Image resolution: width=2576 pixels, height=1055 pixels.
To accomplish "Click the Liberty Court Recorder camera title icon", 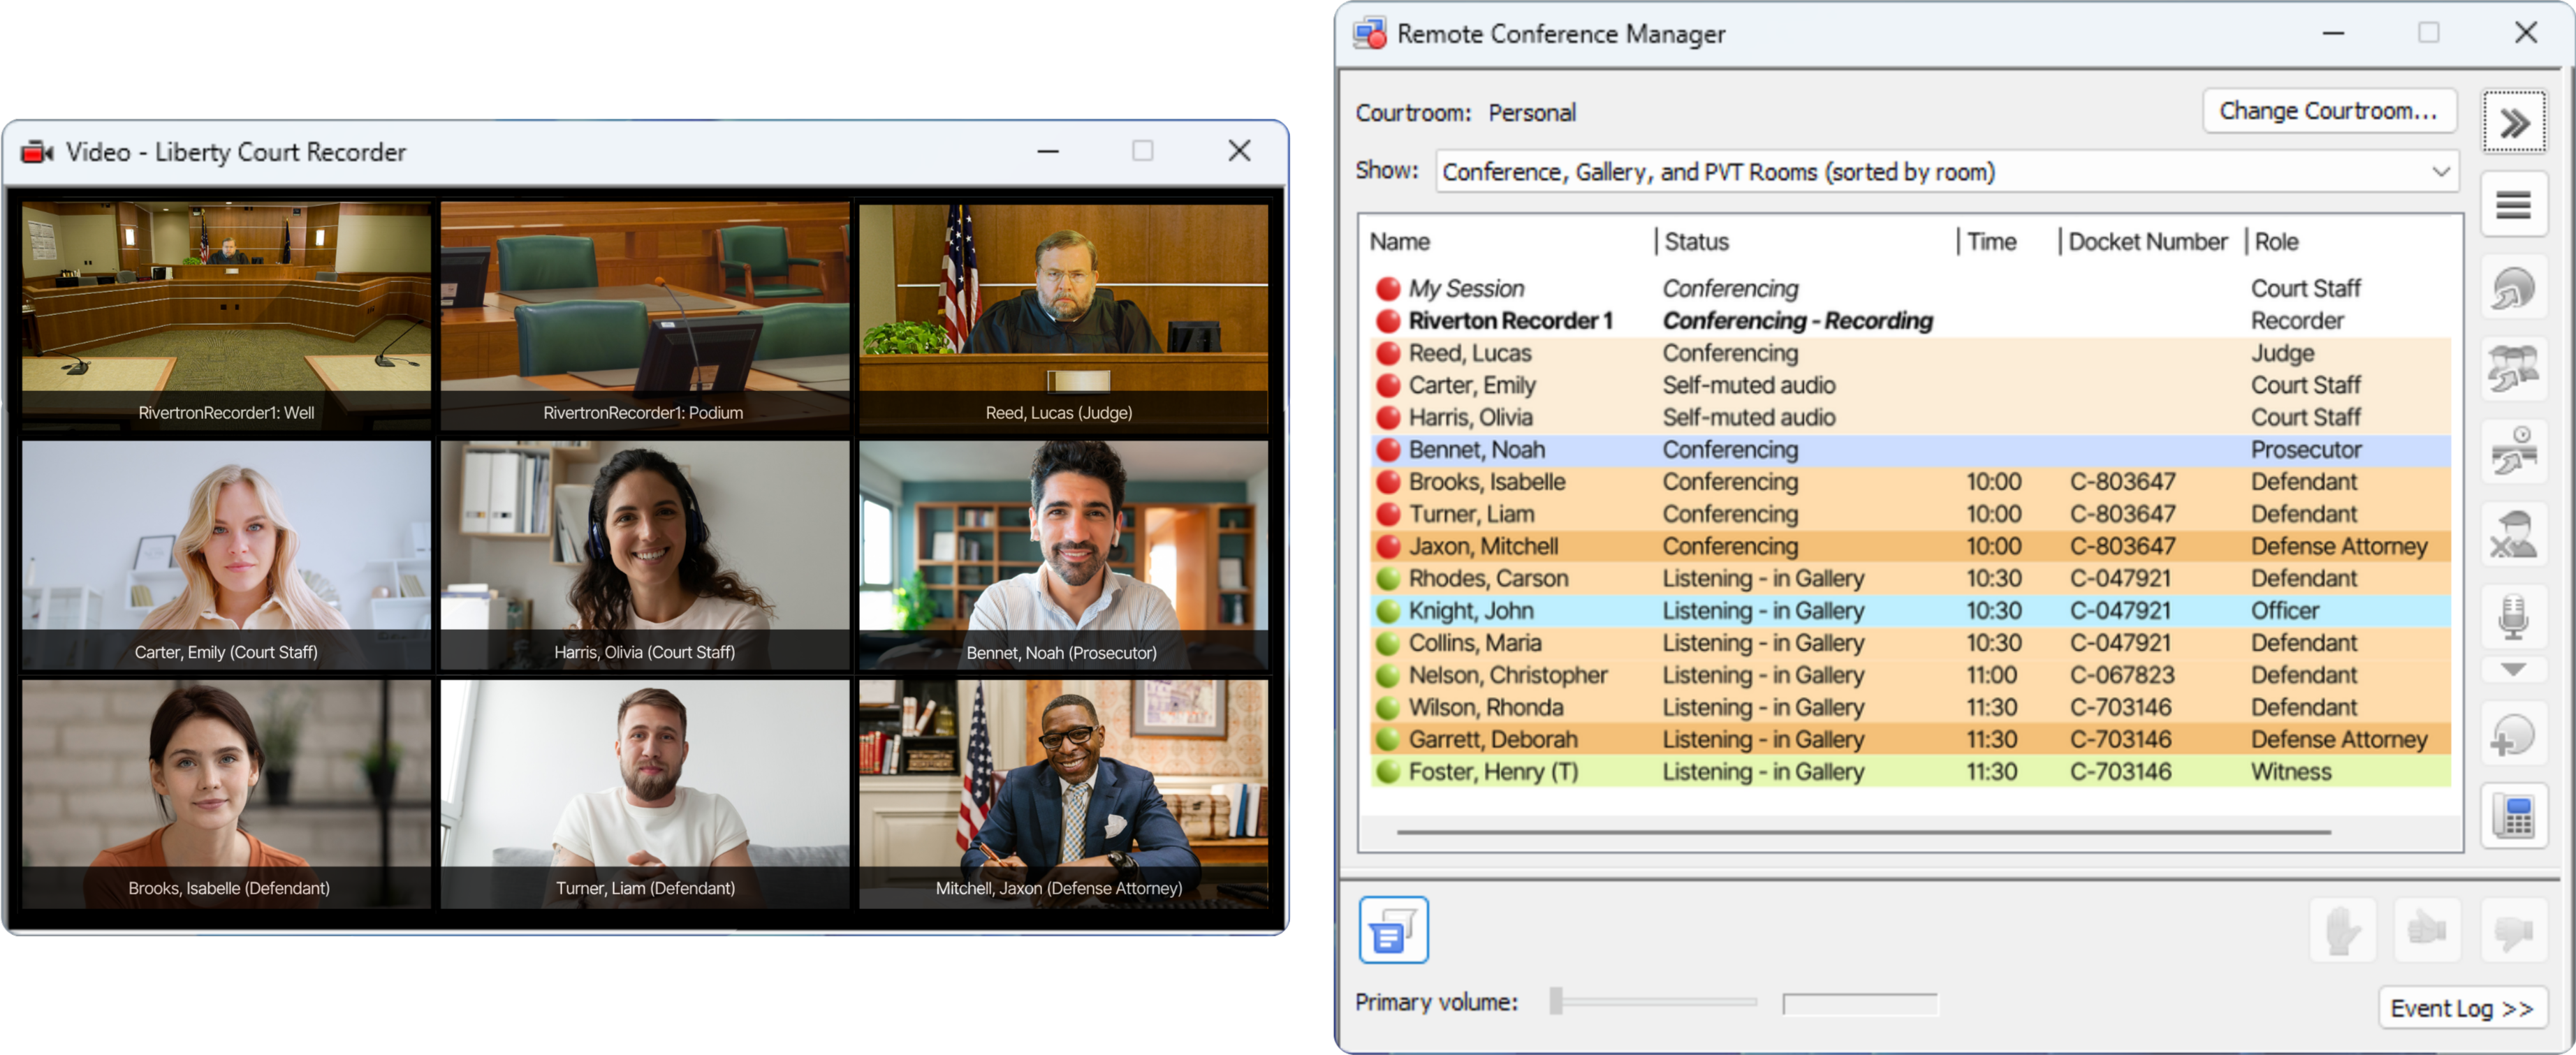I will tap(37, 152).
